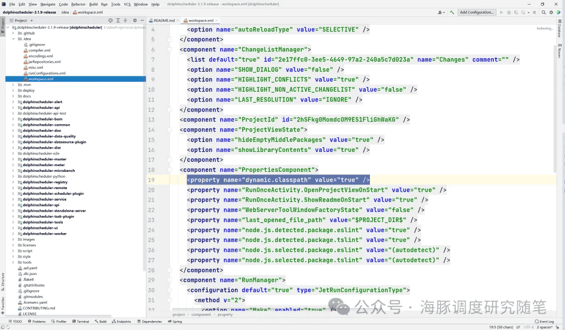The image size is (565, 330).
Task: Open Search Everywhere magnifier icon
Action: point(543,12)
